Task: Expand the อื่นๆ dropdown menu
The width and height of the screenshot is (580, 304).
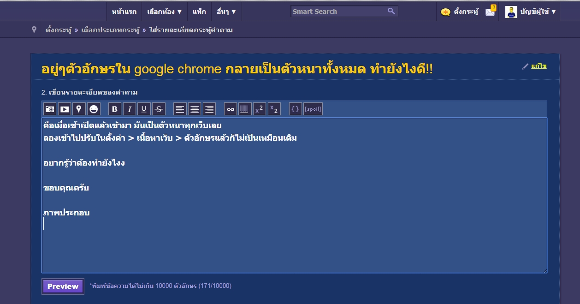Action: tap(226, 12)
